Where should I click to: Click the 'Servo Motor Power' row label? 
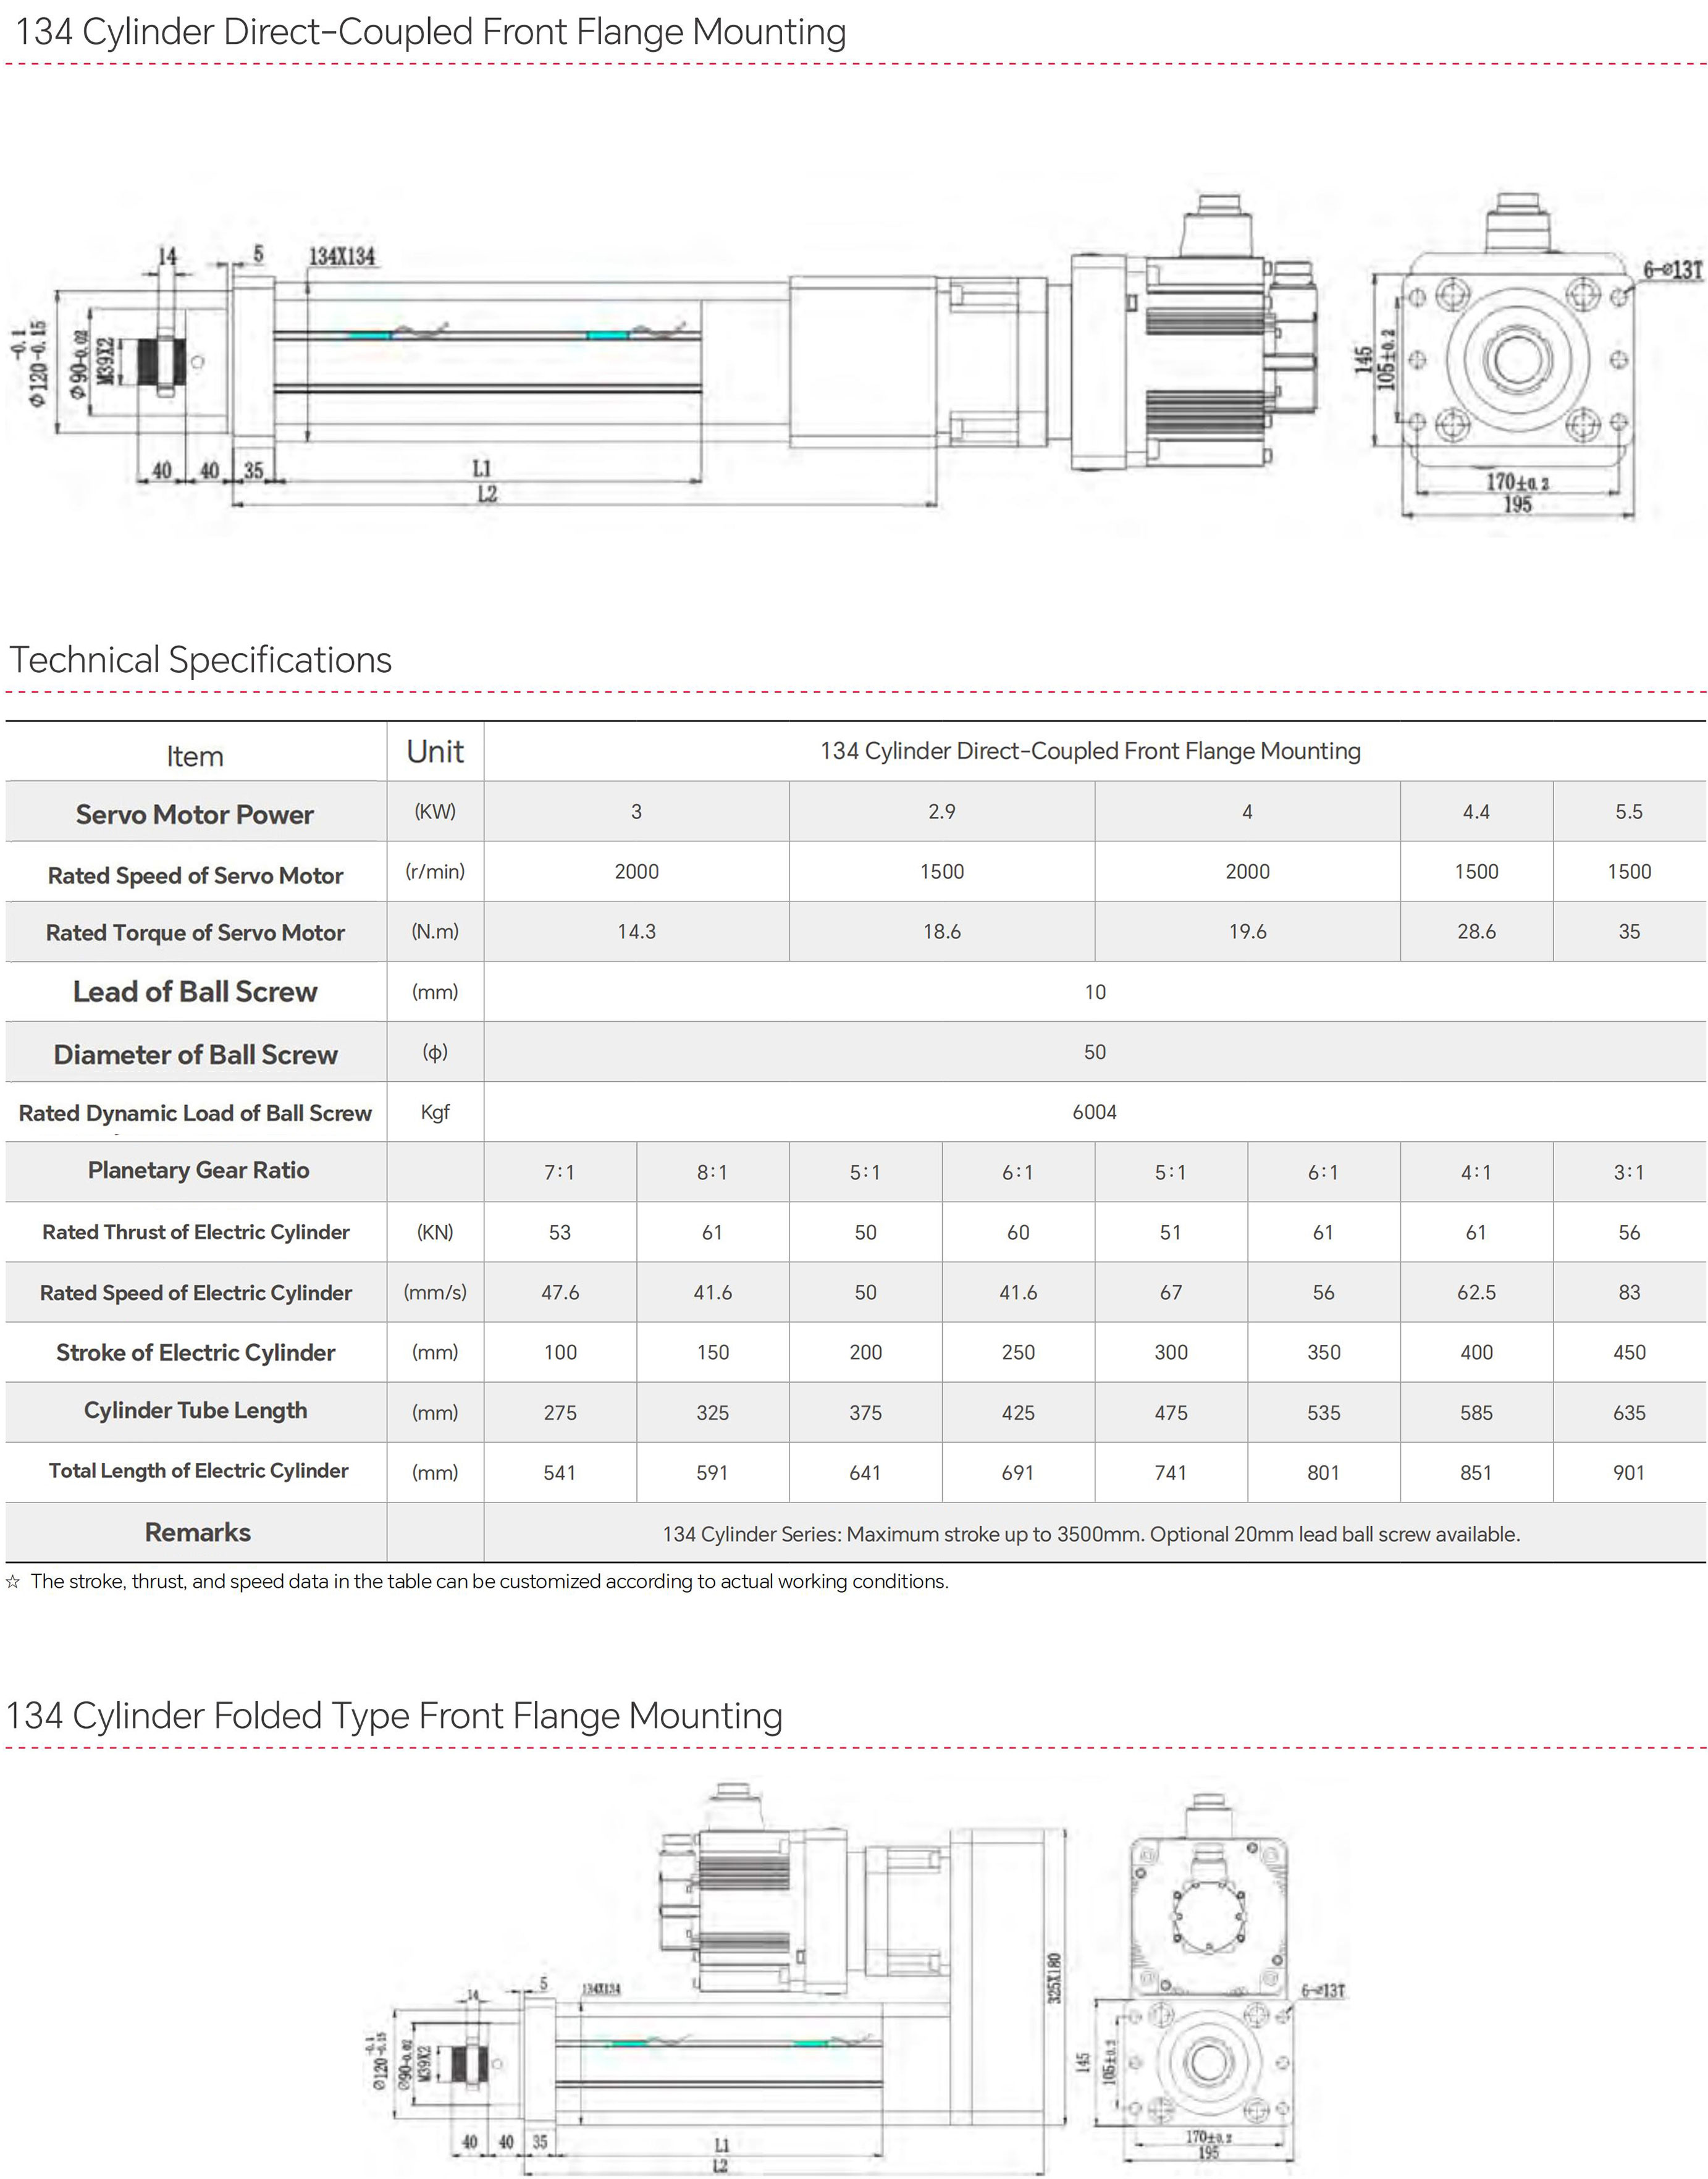tap(195, 814)
